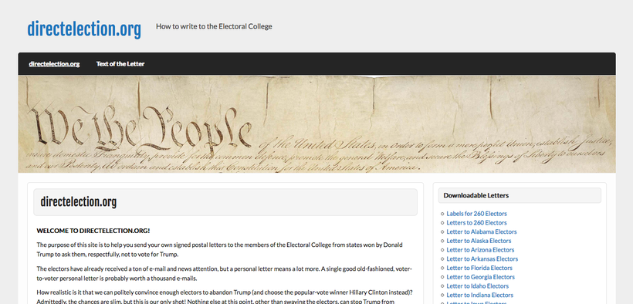Download Letters to 260 Electors
The image size is (633, 304).
(476, 222)
